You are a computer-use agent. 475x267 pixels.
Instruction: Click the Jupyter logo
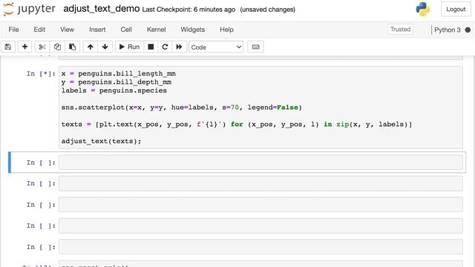click(x=30, y=9)
